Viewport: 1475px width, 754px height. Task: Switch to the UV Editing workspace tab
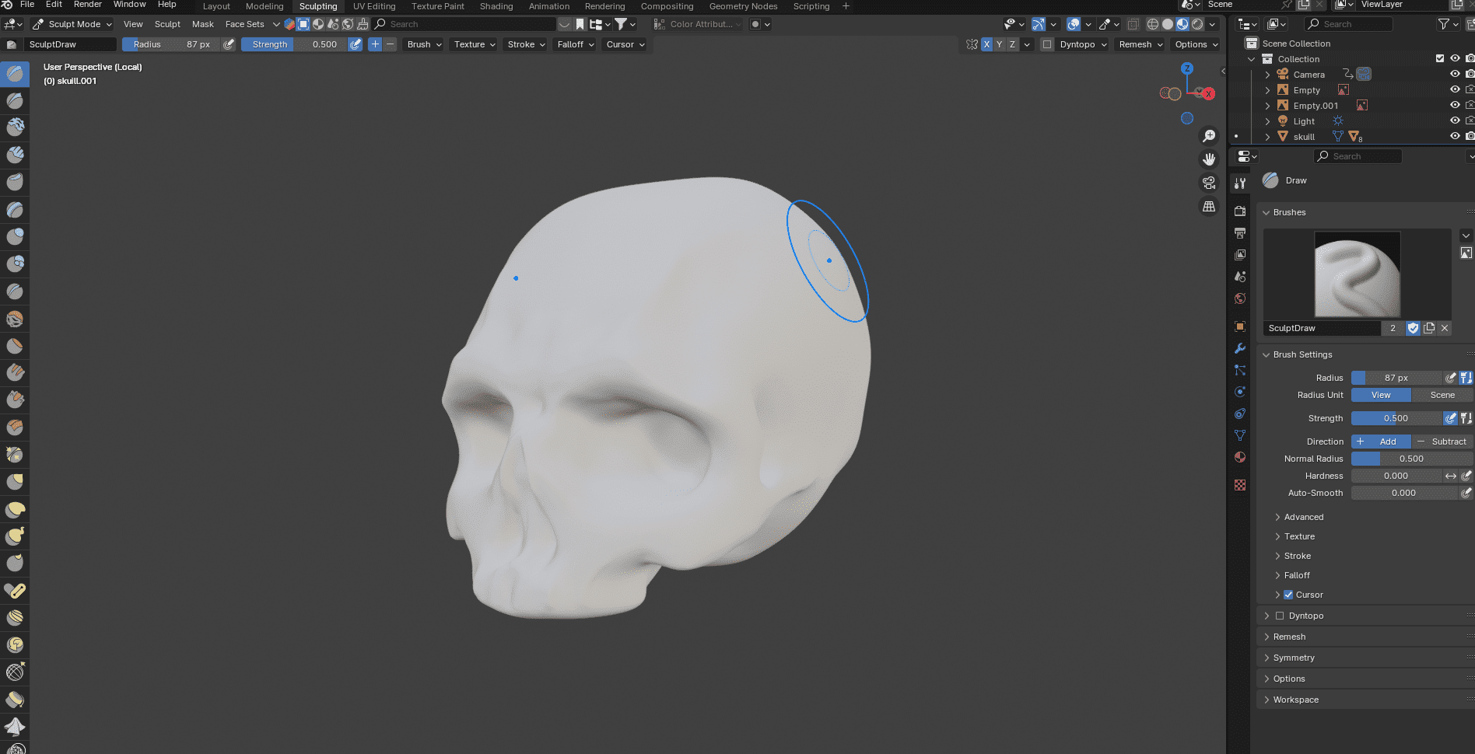373,6
